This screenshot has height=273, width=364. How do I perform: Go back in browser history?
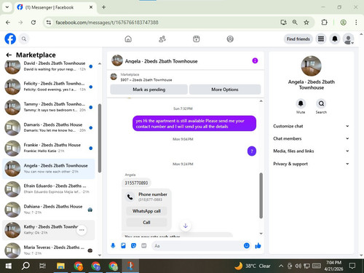coord(8,23)
